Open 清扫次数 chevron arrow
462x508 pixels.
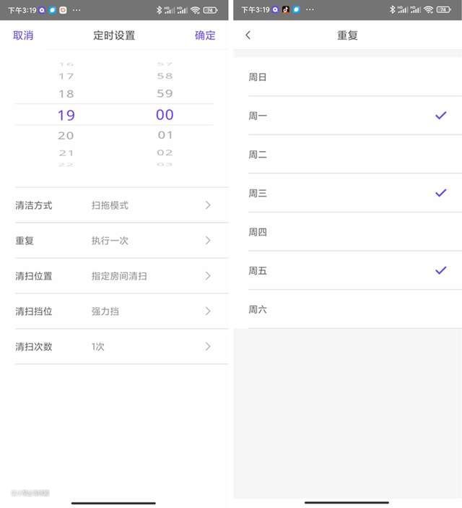[x=208, y=347]
